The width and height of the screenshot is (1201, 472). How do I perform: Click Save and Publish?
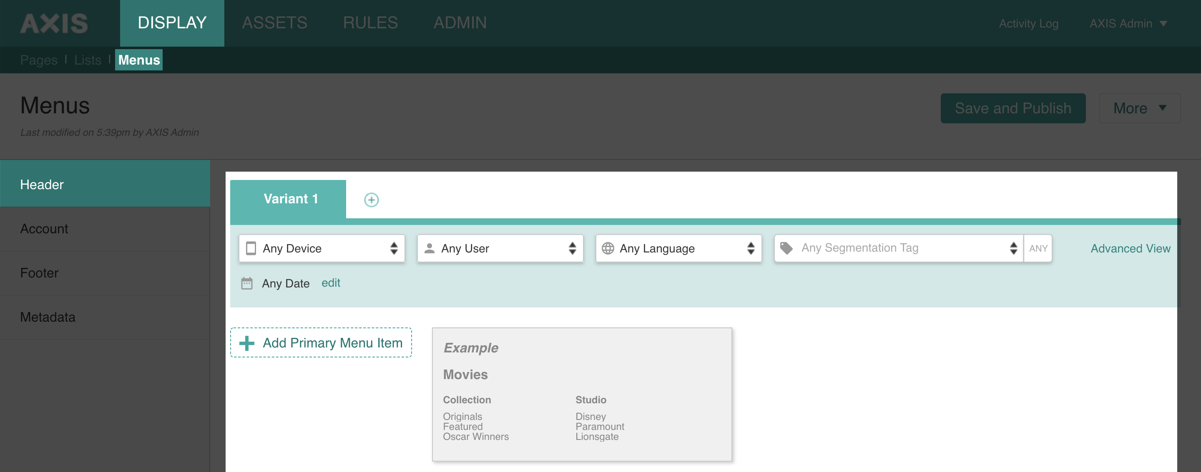tap(1013, 108)
